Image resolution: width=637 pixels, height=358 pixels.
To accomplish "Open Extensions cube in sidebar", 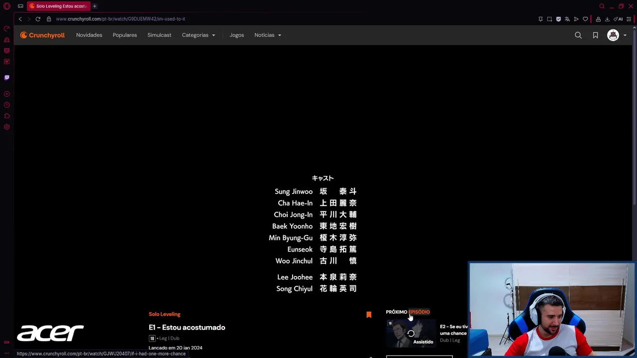I will 7,116.
